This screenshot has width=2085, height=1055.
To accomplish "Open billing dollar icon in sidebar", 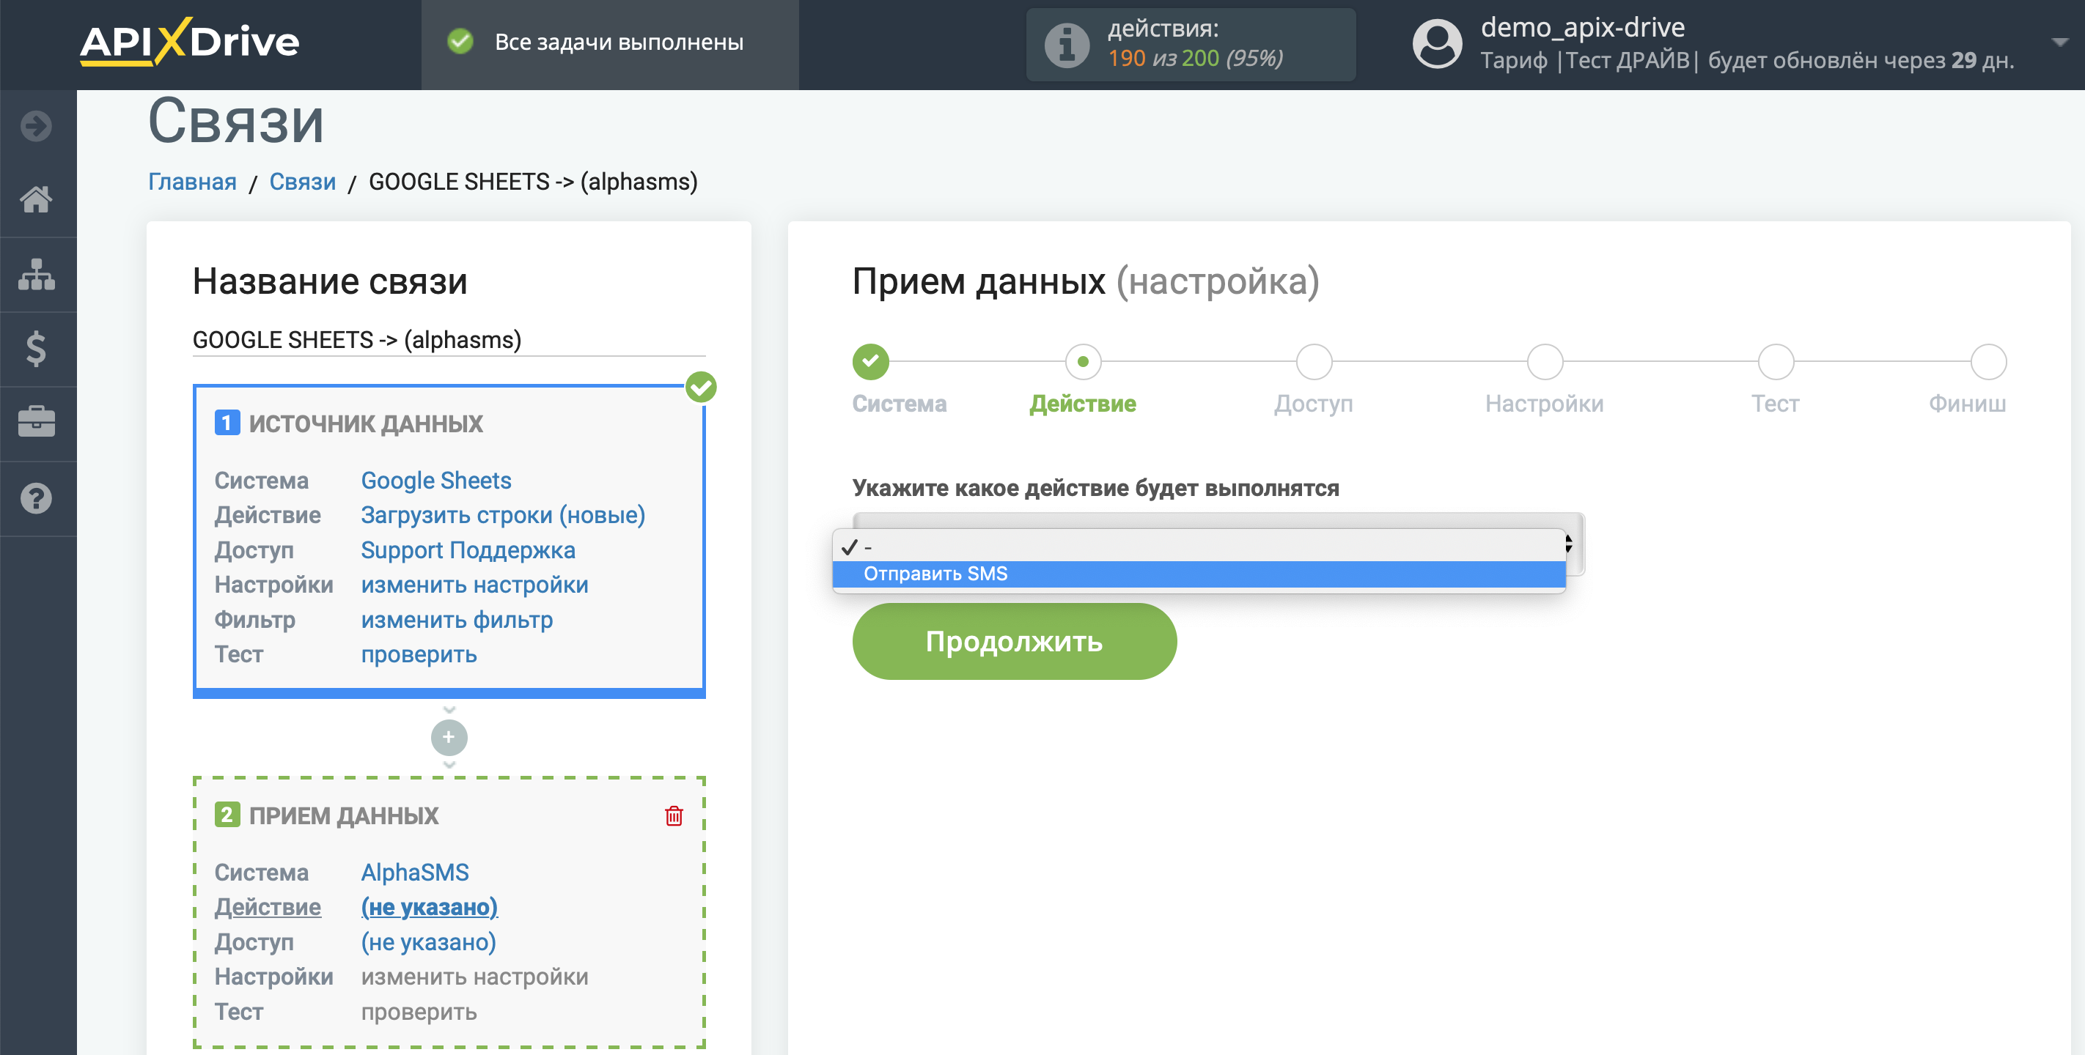I will (37, 349).
